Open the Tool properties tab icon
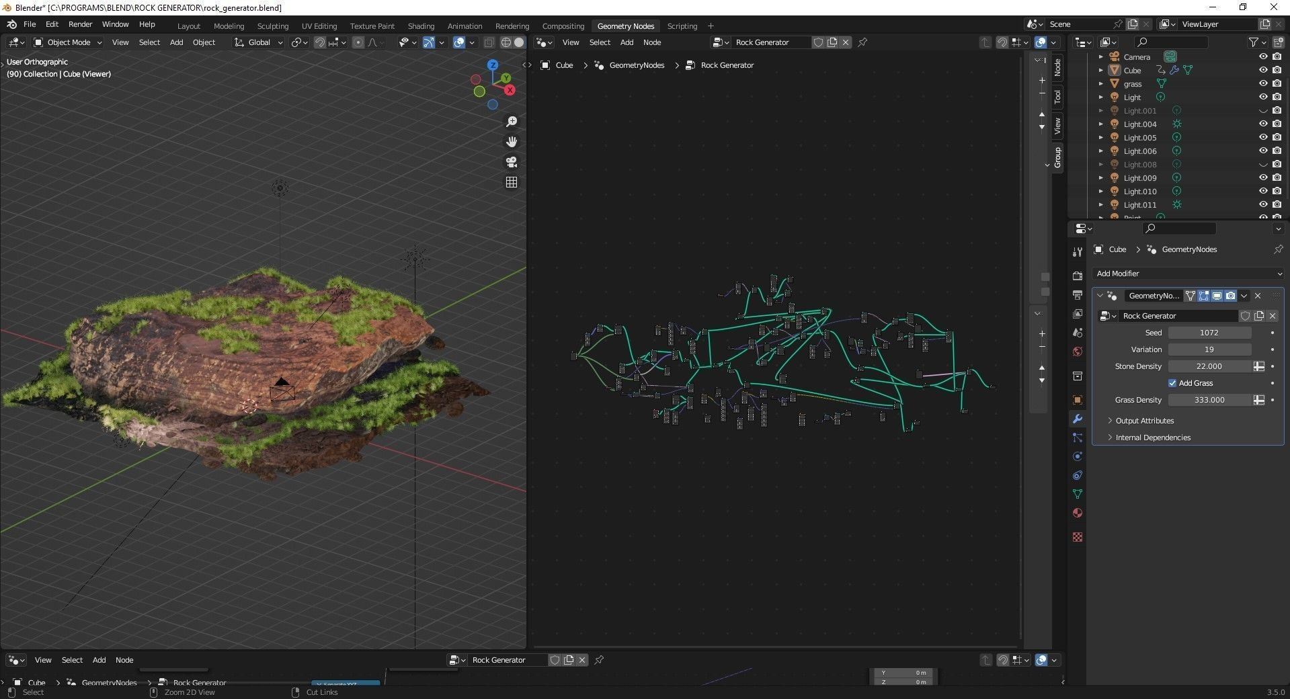 pyautogui.click(x=1078, y=252)
